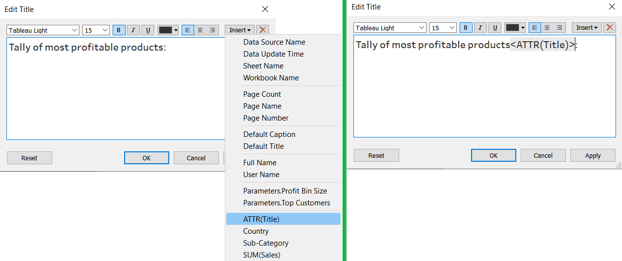This screenshot has height=261, width=622.
Task: Left-align text in the right Edit Title dialog
Action: pos(535,28)
